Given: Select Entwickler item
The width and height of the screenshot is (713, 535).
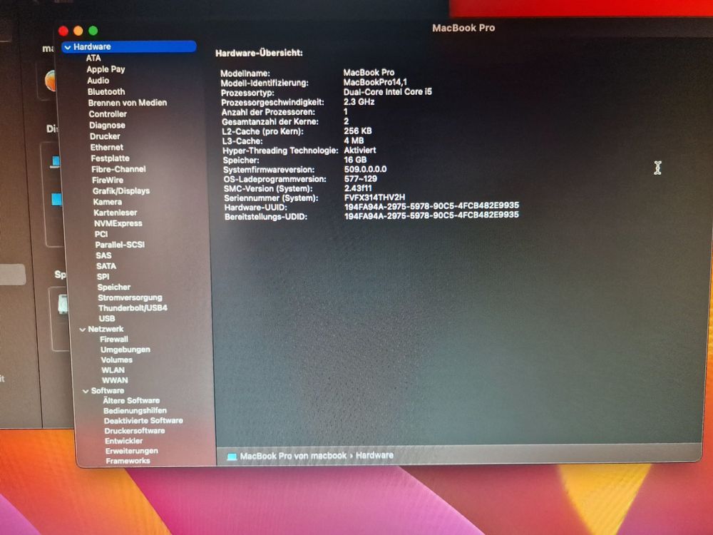Looking at the screenshot, I should [x=123, y=441].
